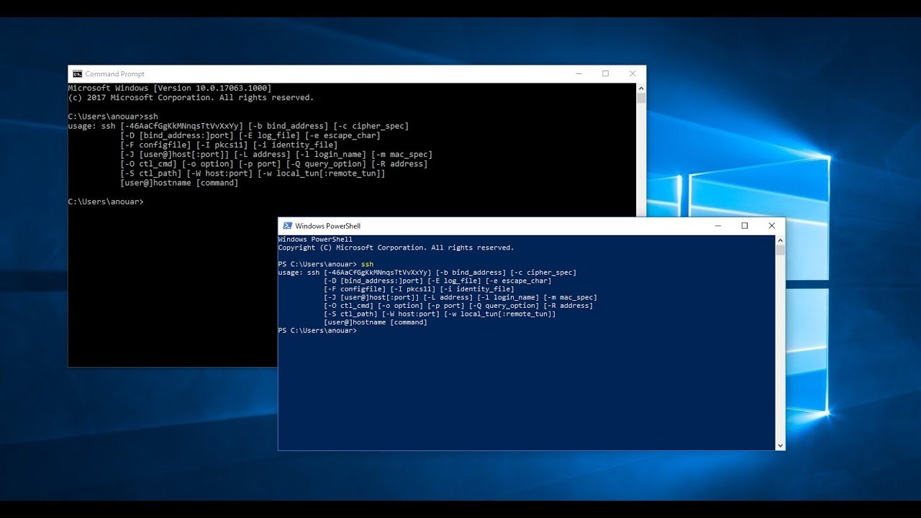
Task: Click the Command Prompt title bar icon
Action: coord(77,73)
